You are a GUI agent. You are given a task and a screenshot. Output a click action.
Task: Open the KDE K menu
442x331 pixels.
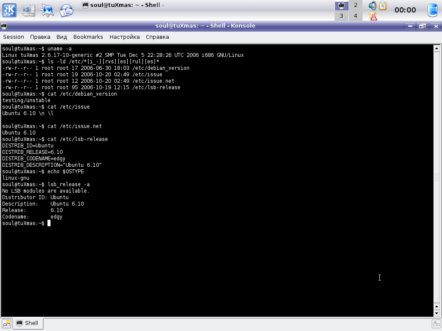point(9,10)
